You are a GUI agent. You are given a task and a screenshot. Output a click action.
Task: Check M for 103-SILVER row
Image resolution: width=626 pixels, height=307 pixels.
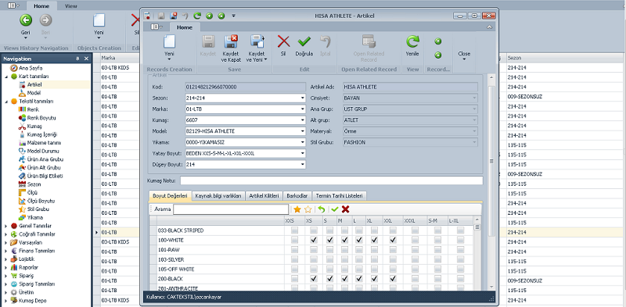pyautogui.click(x=344, y=259)
